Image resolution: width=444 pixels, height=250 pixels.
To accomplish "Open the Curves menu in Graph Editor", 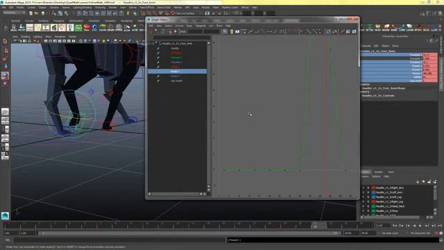I will [x=179, y=26].
